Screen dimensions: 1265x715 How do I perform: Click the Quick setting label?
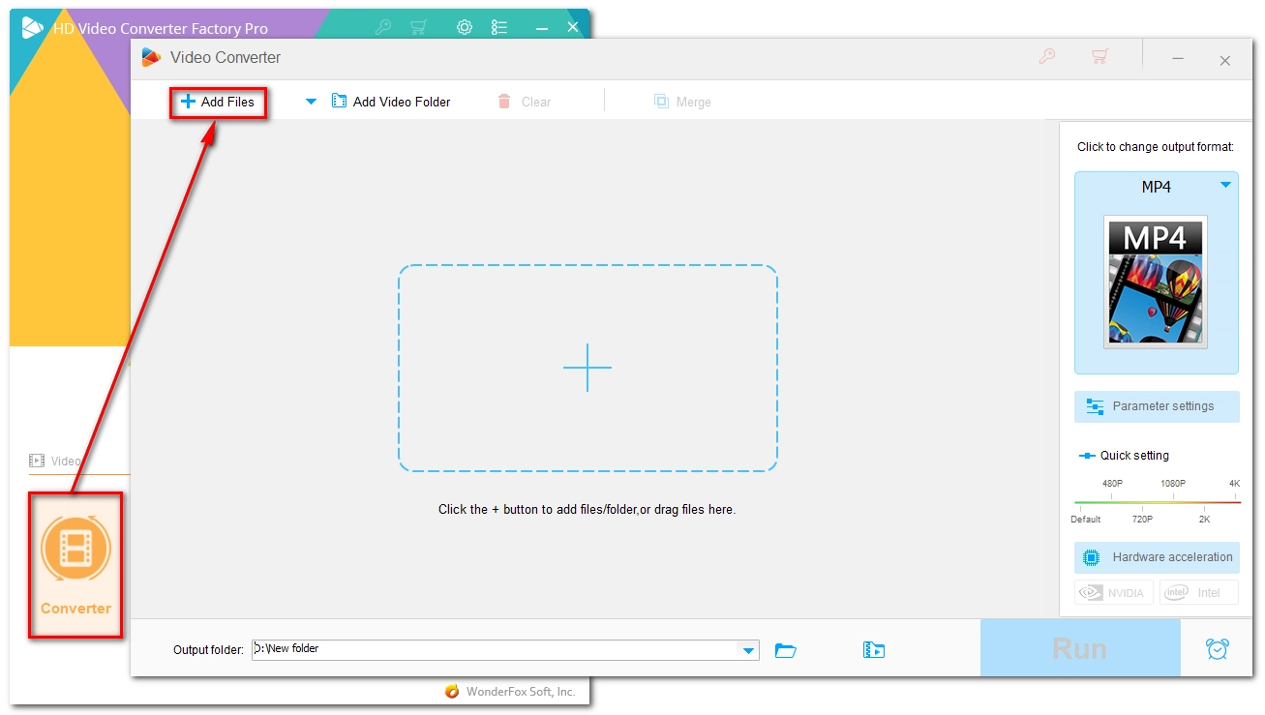tap(1134, 456)
